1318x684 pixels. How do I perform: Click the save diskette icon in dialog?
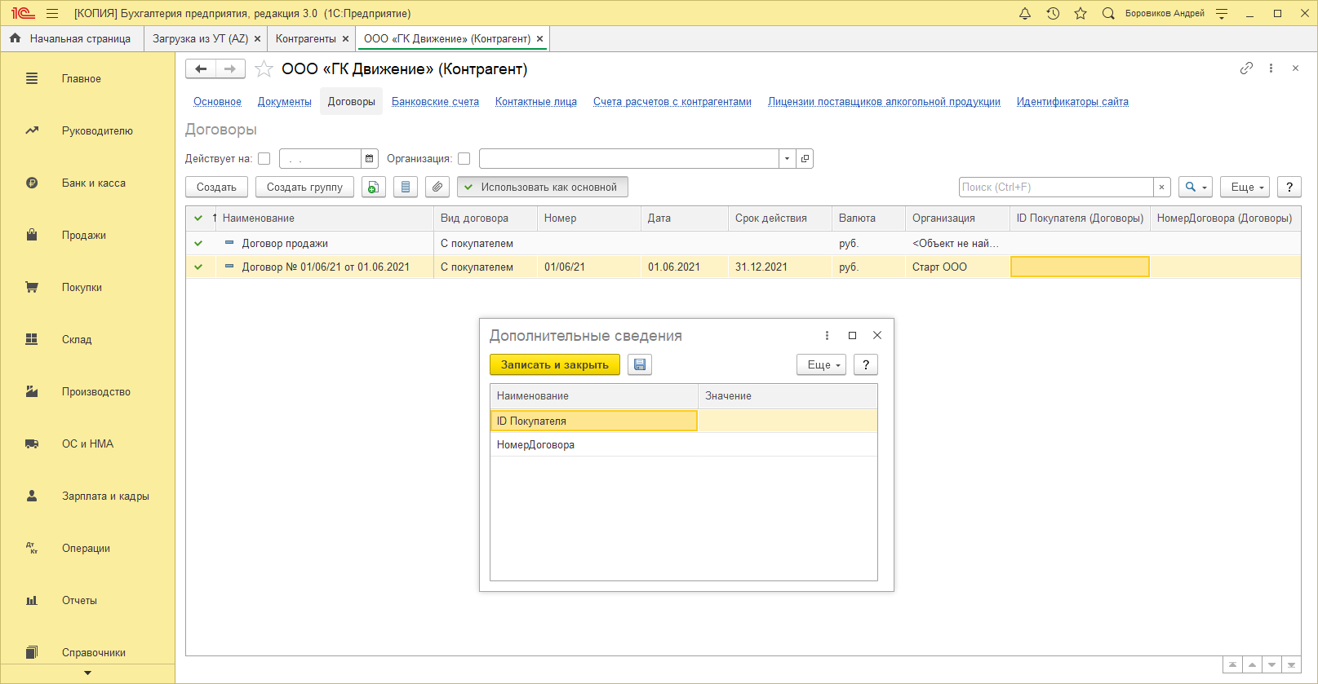[x=640, y=364]
